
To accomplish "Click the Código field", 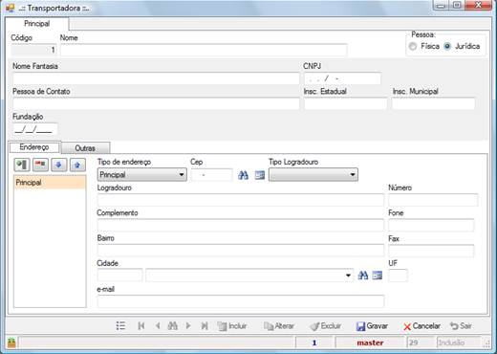I will [33, 50].
